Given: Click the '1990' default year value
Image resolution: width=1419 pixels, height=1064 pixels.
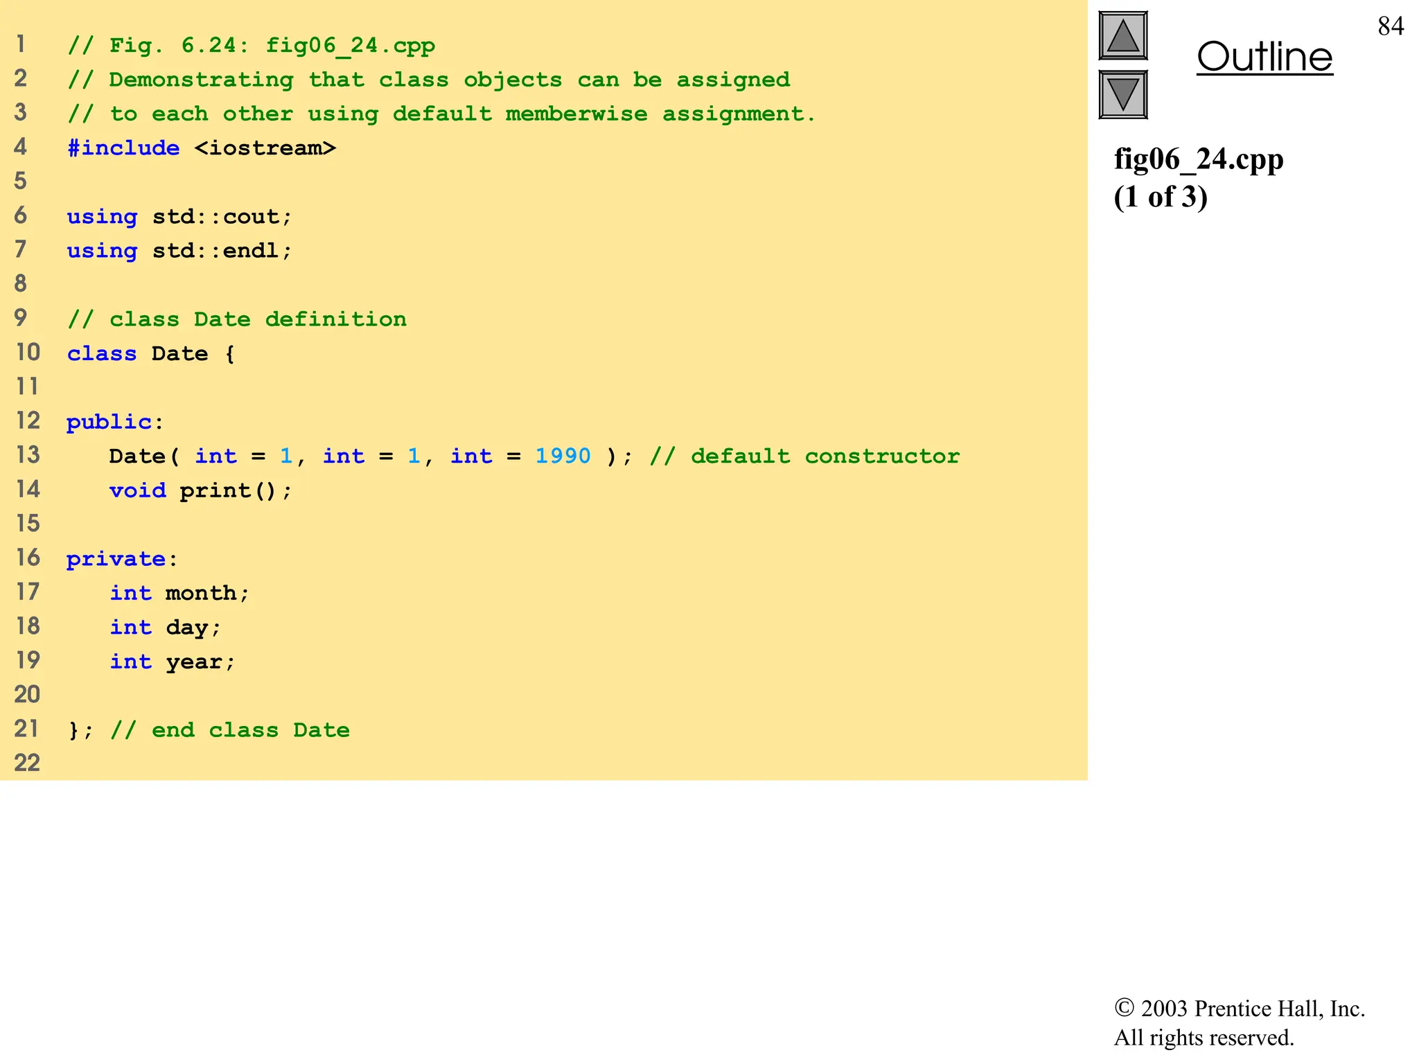Looking at the screenshot, I should [x=563, y=456].
